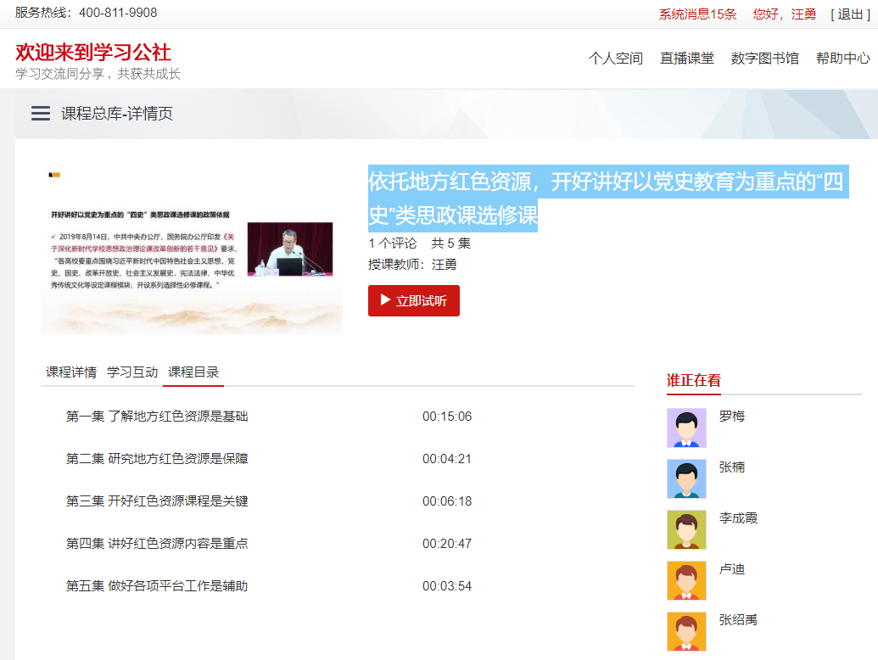Open the hamburger menu icon
878x660 pixels.
click(x=41, y=114)
